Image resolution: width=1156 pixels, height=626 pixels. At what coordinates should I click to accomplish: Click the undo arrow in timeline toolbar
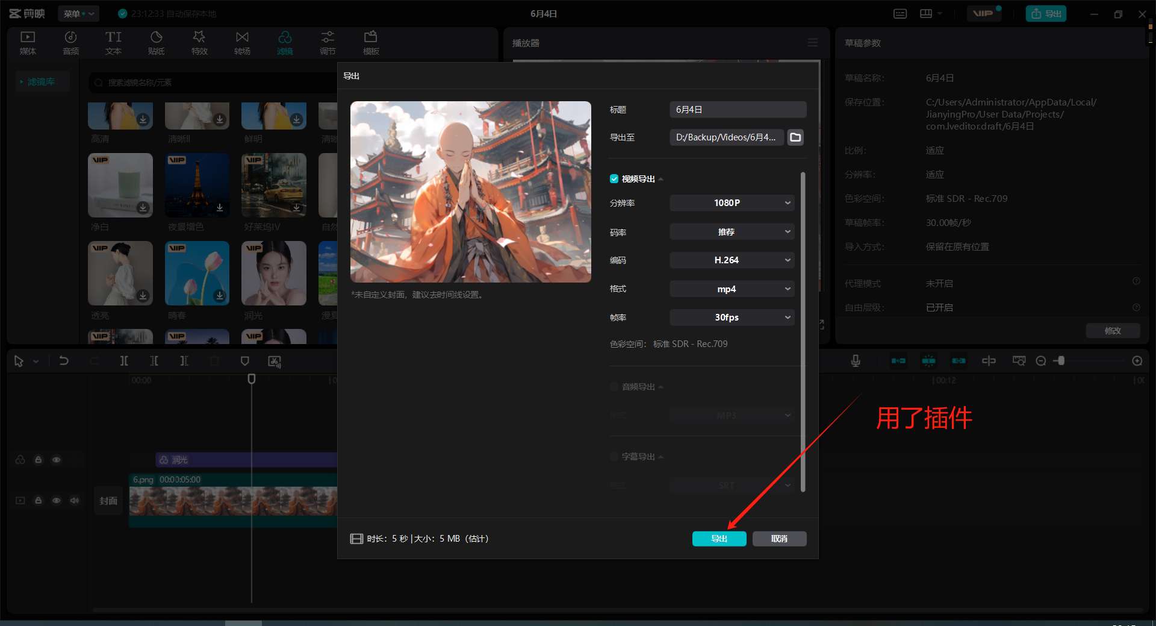pos(64,361)
